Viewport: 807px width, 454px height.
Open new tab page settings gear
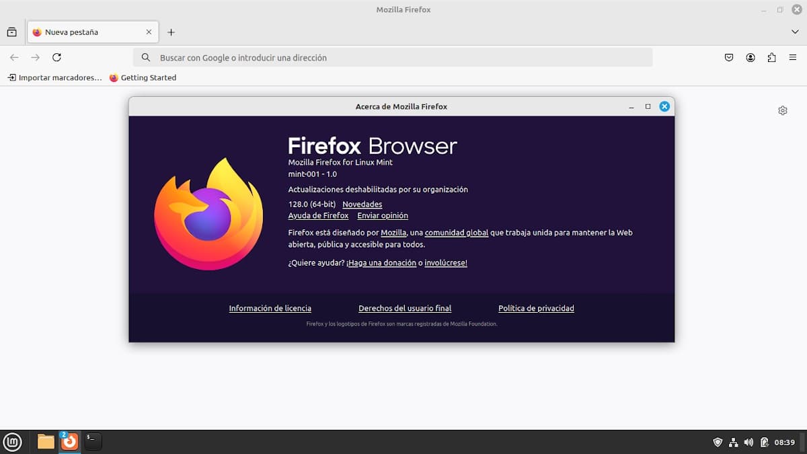(782, 110)
